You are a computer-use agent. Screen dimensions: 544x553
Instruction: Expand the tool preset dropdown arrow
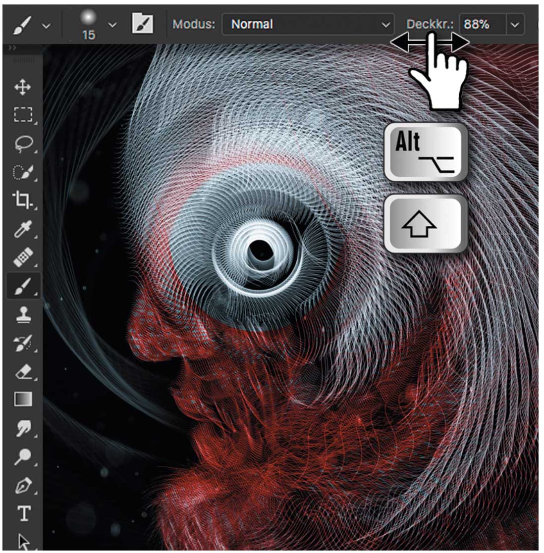[x=46, y=25]
